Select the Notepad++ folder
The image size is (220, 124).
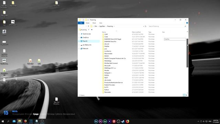pyautogui.click(x=108, y=73)
